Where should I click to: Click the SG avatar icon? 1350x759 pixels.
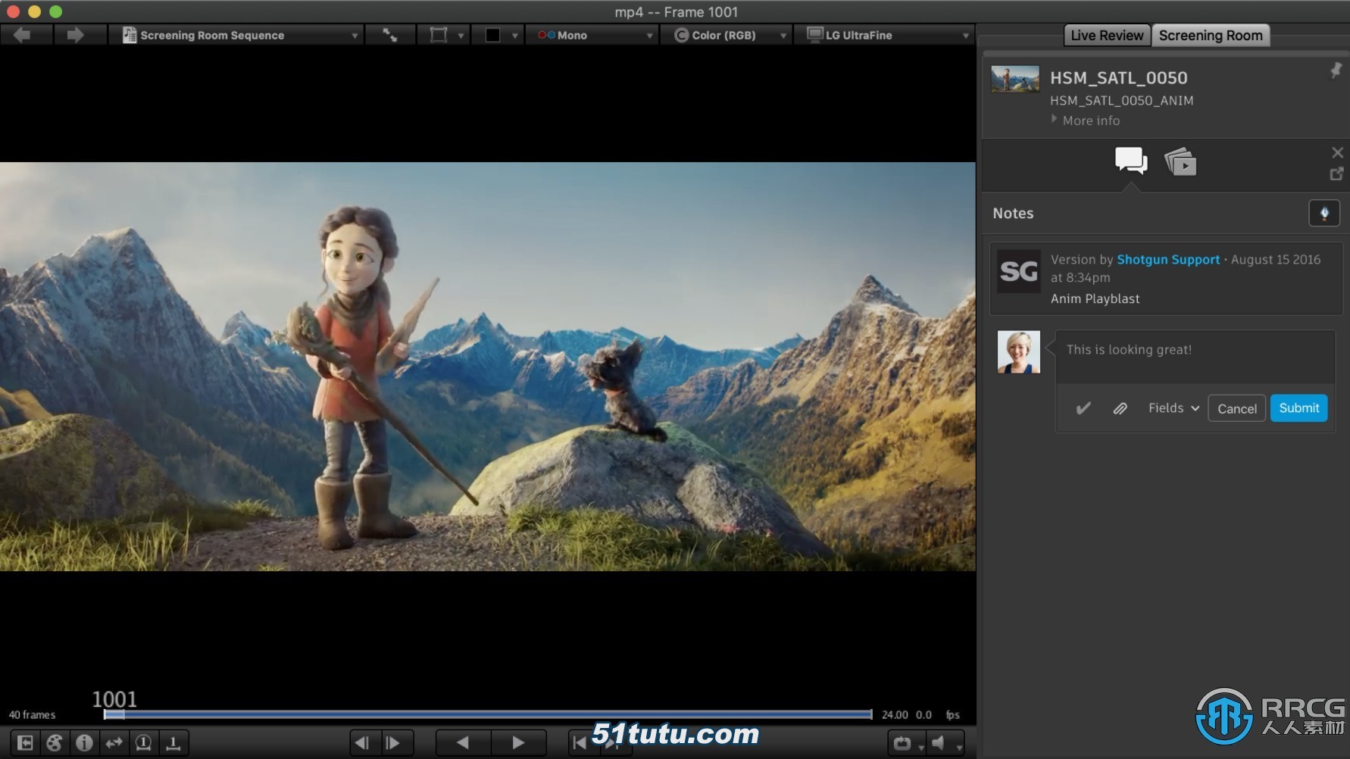tap(1018, 271)
